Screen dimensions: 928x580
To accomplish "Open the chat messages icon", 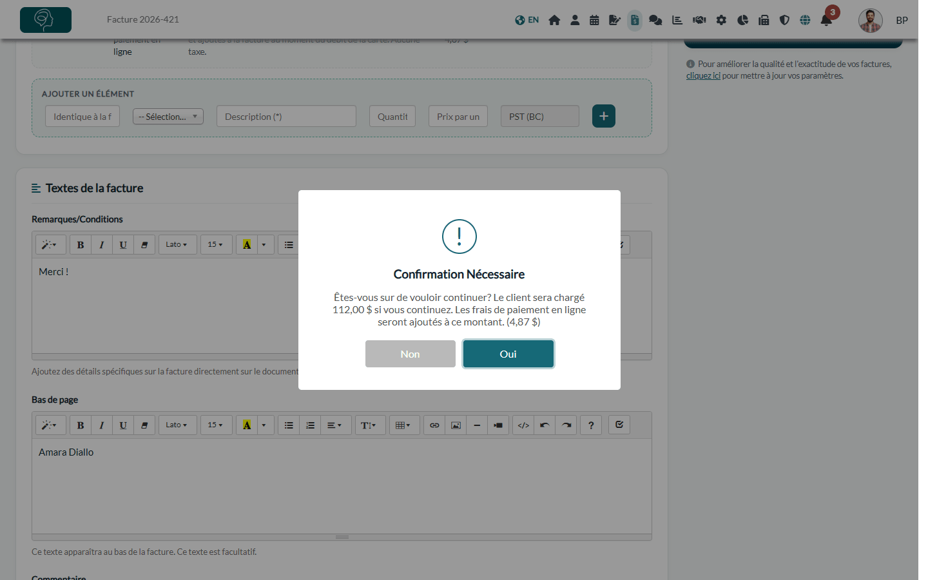I will 655,20.
